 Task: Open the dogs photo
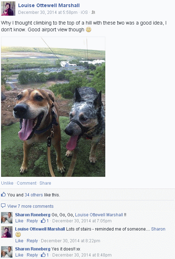pyautogui.click(x=53, y=107)
